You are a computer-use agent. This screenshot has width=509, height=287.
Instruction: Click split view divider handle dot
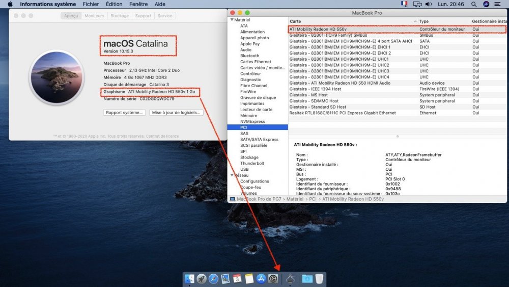click(398, 136)
